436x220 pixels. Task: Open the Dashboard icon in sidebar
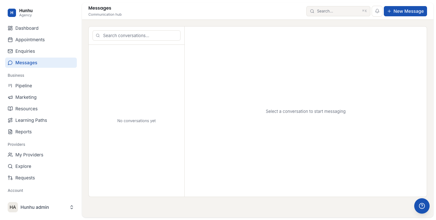(10, 28)
